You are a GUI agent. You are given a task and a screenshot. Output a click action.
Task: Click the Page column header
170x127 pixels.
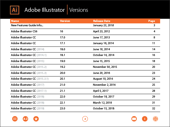[151, 21]
